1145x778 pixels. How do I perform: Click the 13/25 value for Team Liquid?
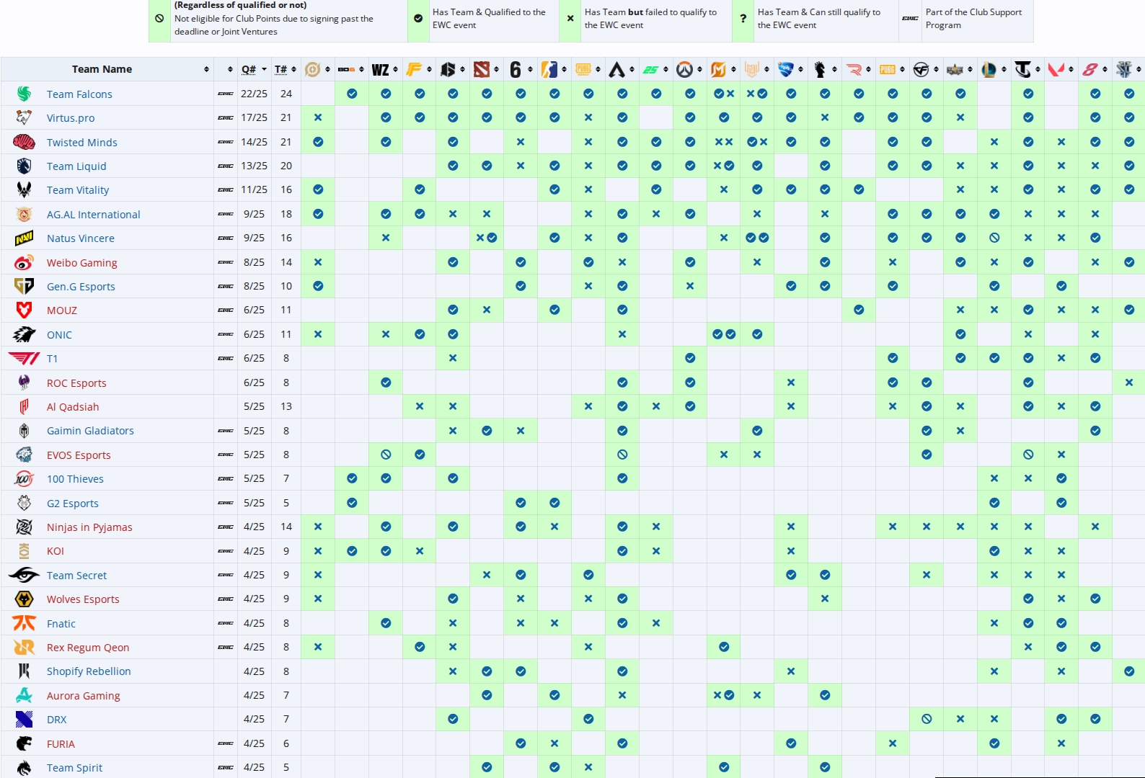click(x=254, y=166)
